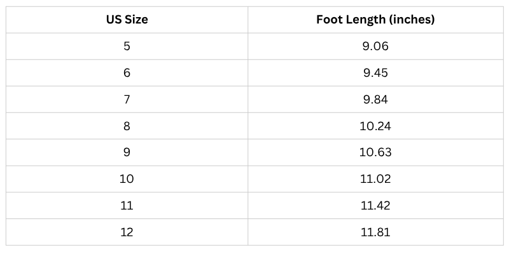
Task: Click the Foot Length (inches) header
Action: coord(375,20)
